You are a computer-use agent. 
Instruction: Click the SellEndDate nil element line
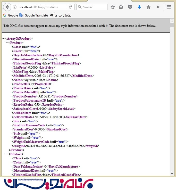31,113
